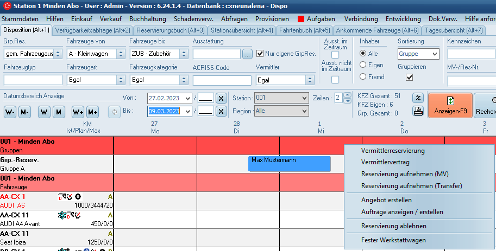
Task: Switch to the Reservierungsbuch tab
Action: coord(170,30)
